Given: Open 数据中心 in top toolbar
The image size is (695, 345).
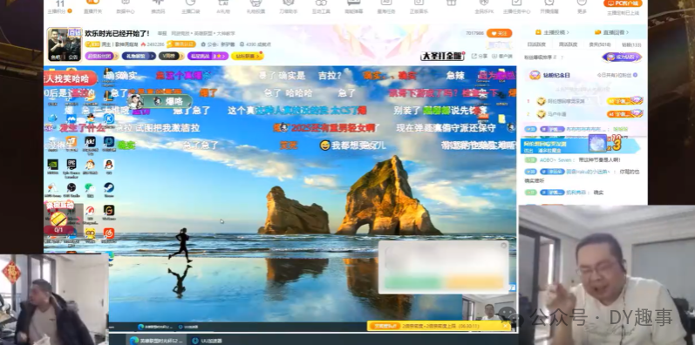Looking at the screenshot, I should (126, 7).
